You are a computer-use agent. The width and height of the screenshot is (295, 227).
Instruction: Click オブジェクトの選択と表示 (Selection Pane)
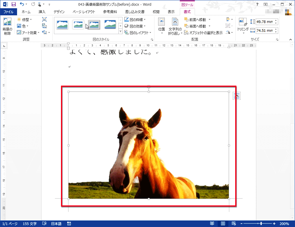click(x=203, y=33)
